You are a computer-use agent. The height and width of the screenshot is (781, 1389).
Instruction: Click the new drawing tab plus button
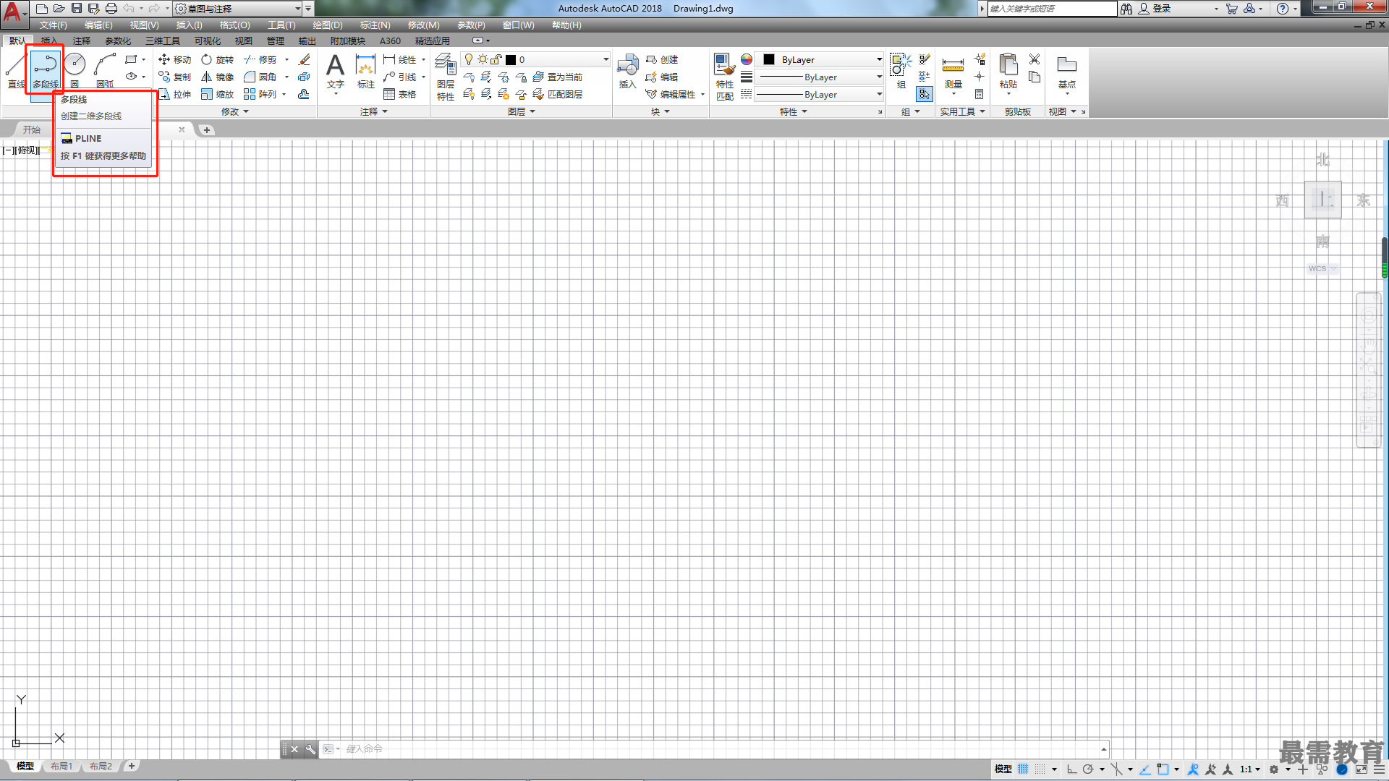pos(206,130)
